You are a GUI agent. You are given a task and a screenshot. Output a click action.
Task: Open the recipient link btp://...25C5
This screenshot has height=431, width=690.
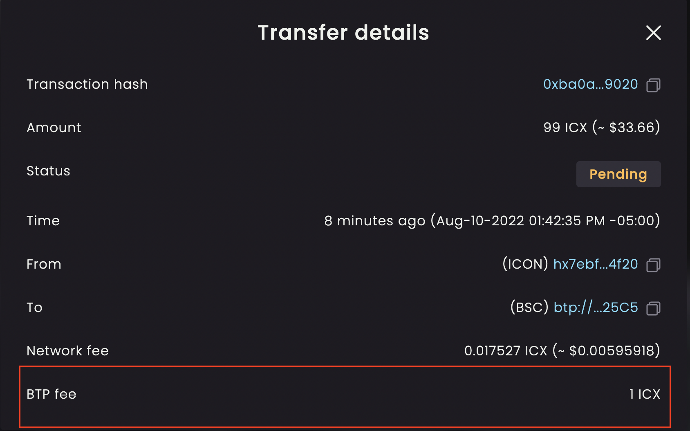click(x=596, y=308)
